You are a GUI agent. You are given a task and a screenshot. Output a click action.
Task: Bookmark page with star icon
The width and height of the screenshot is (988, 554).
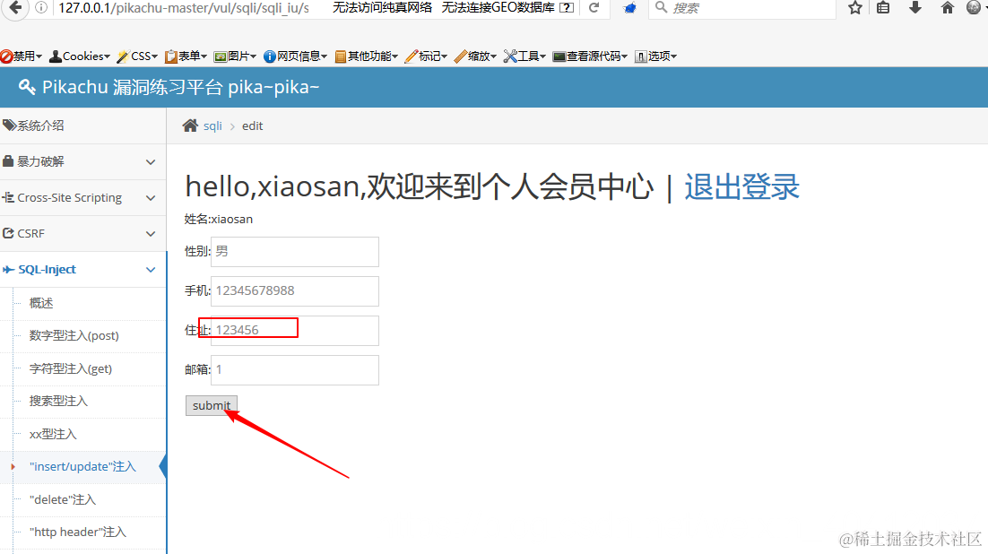(x=855, y=7)
